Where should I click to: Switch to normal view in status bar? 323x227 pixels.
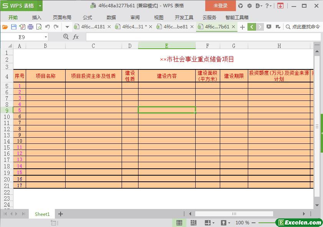tap(179, 222)
